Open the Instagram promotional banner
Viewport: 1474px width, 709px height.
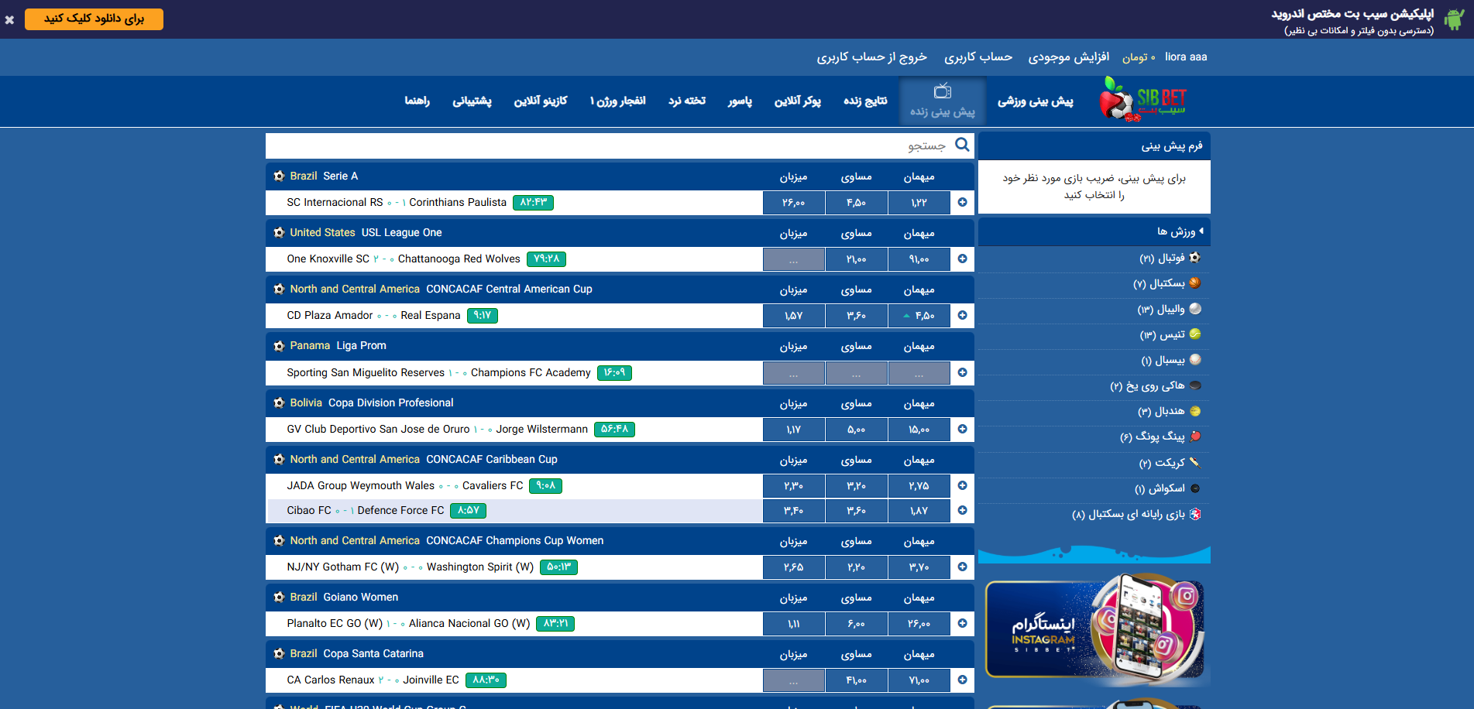[1094, 629]
